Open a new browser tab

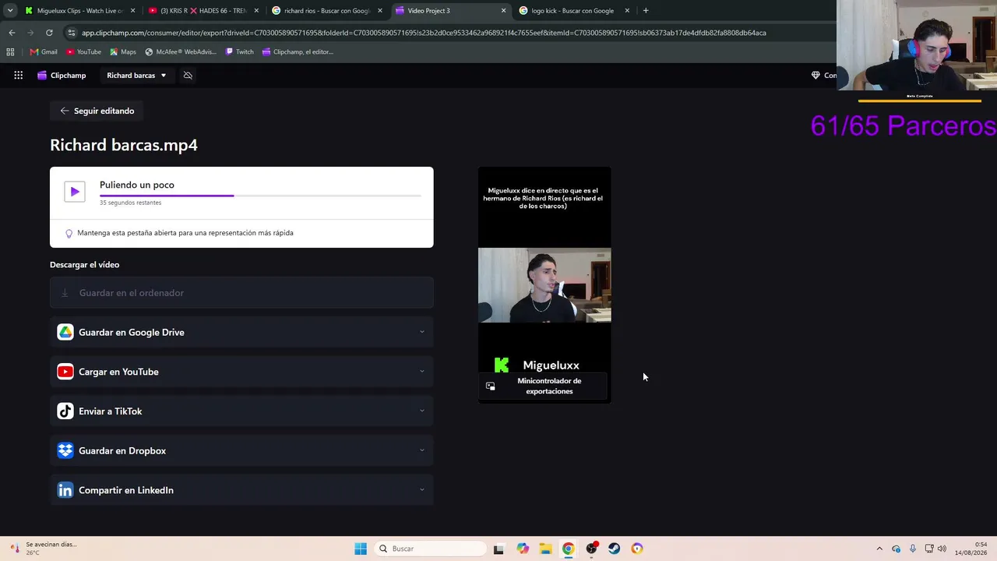646,11
